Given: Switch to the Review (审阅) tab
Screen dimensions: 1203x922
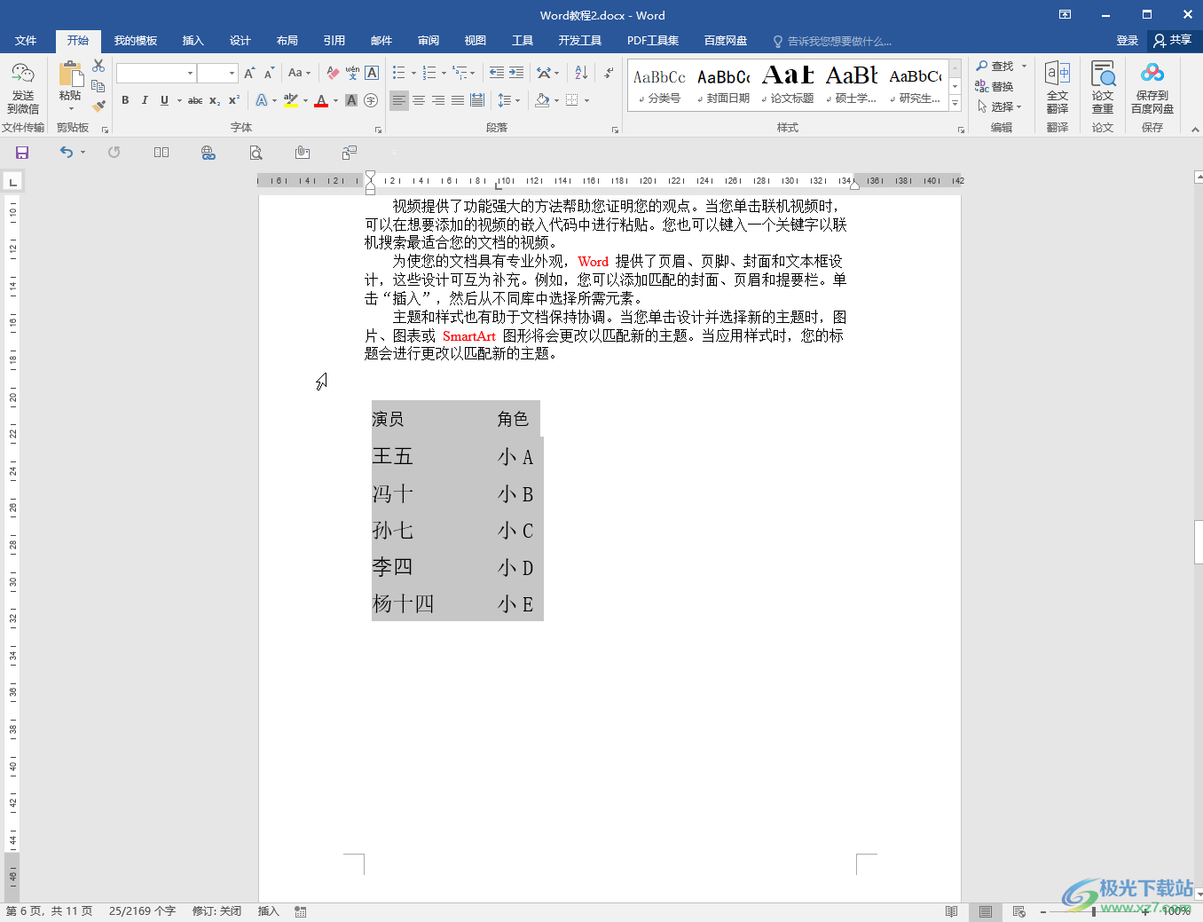Looking at the screenshot, I should pos(429,41).
